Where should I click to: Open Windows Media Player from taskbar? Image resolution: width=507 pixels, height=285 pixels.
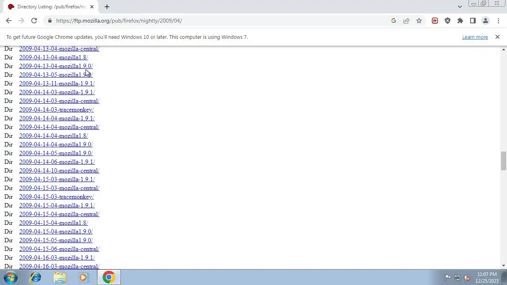pyautogui.click(x=83, y=277)
